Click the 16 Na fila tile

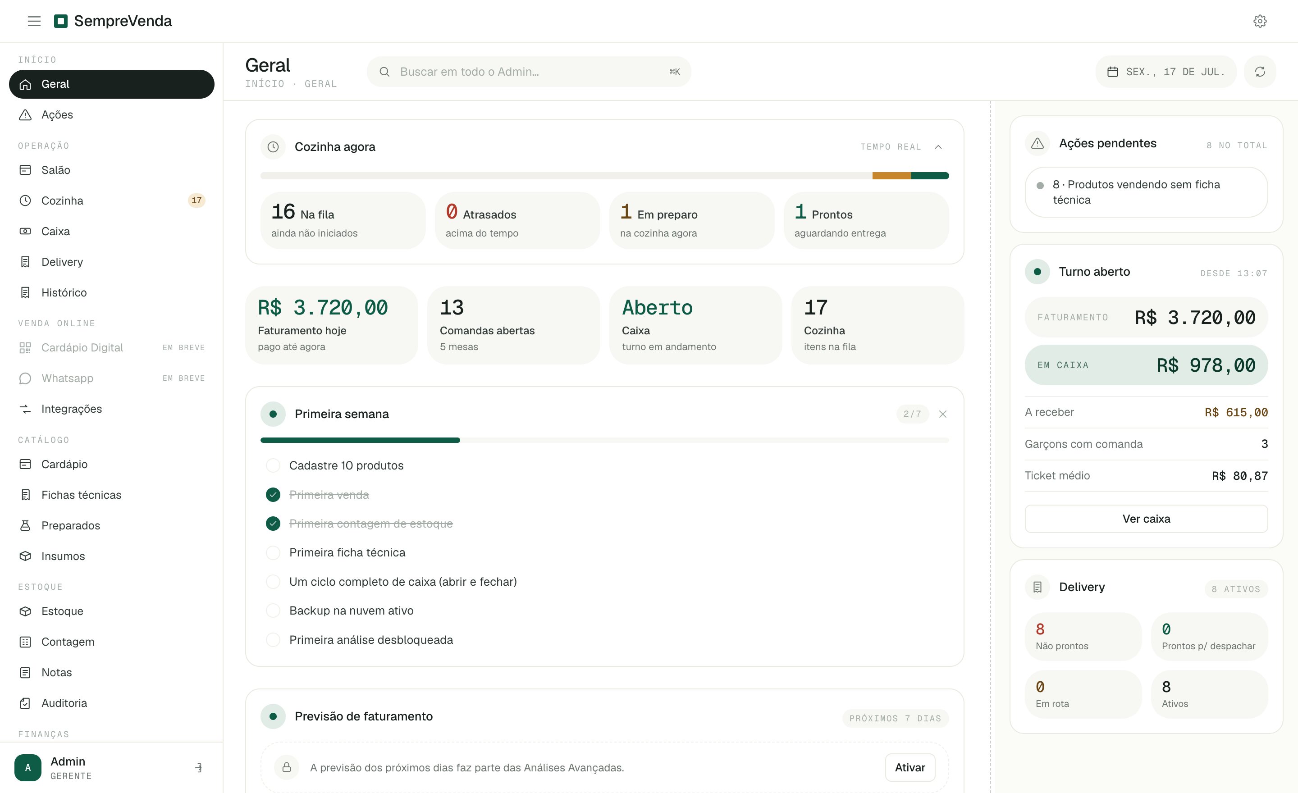tap(343, 221)
